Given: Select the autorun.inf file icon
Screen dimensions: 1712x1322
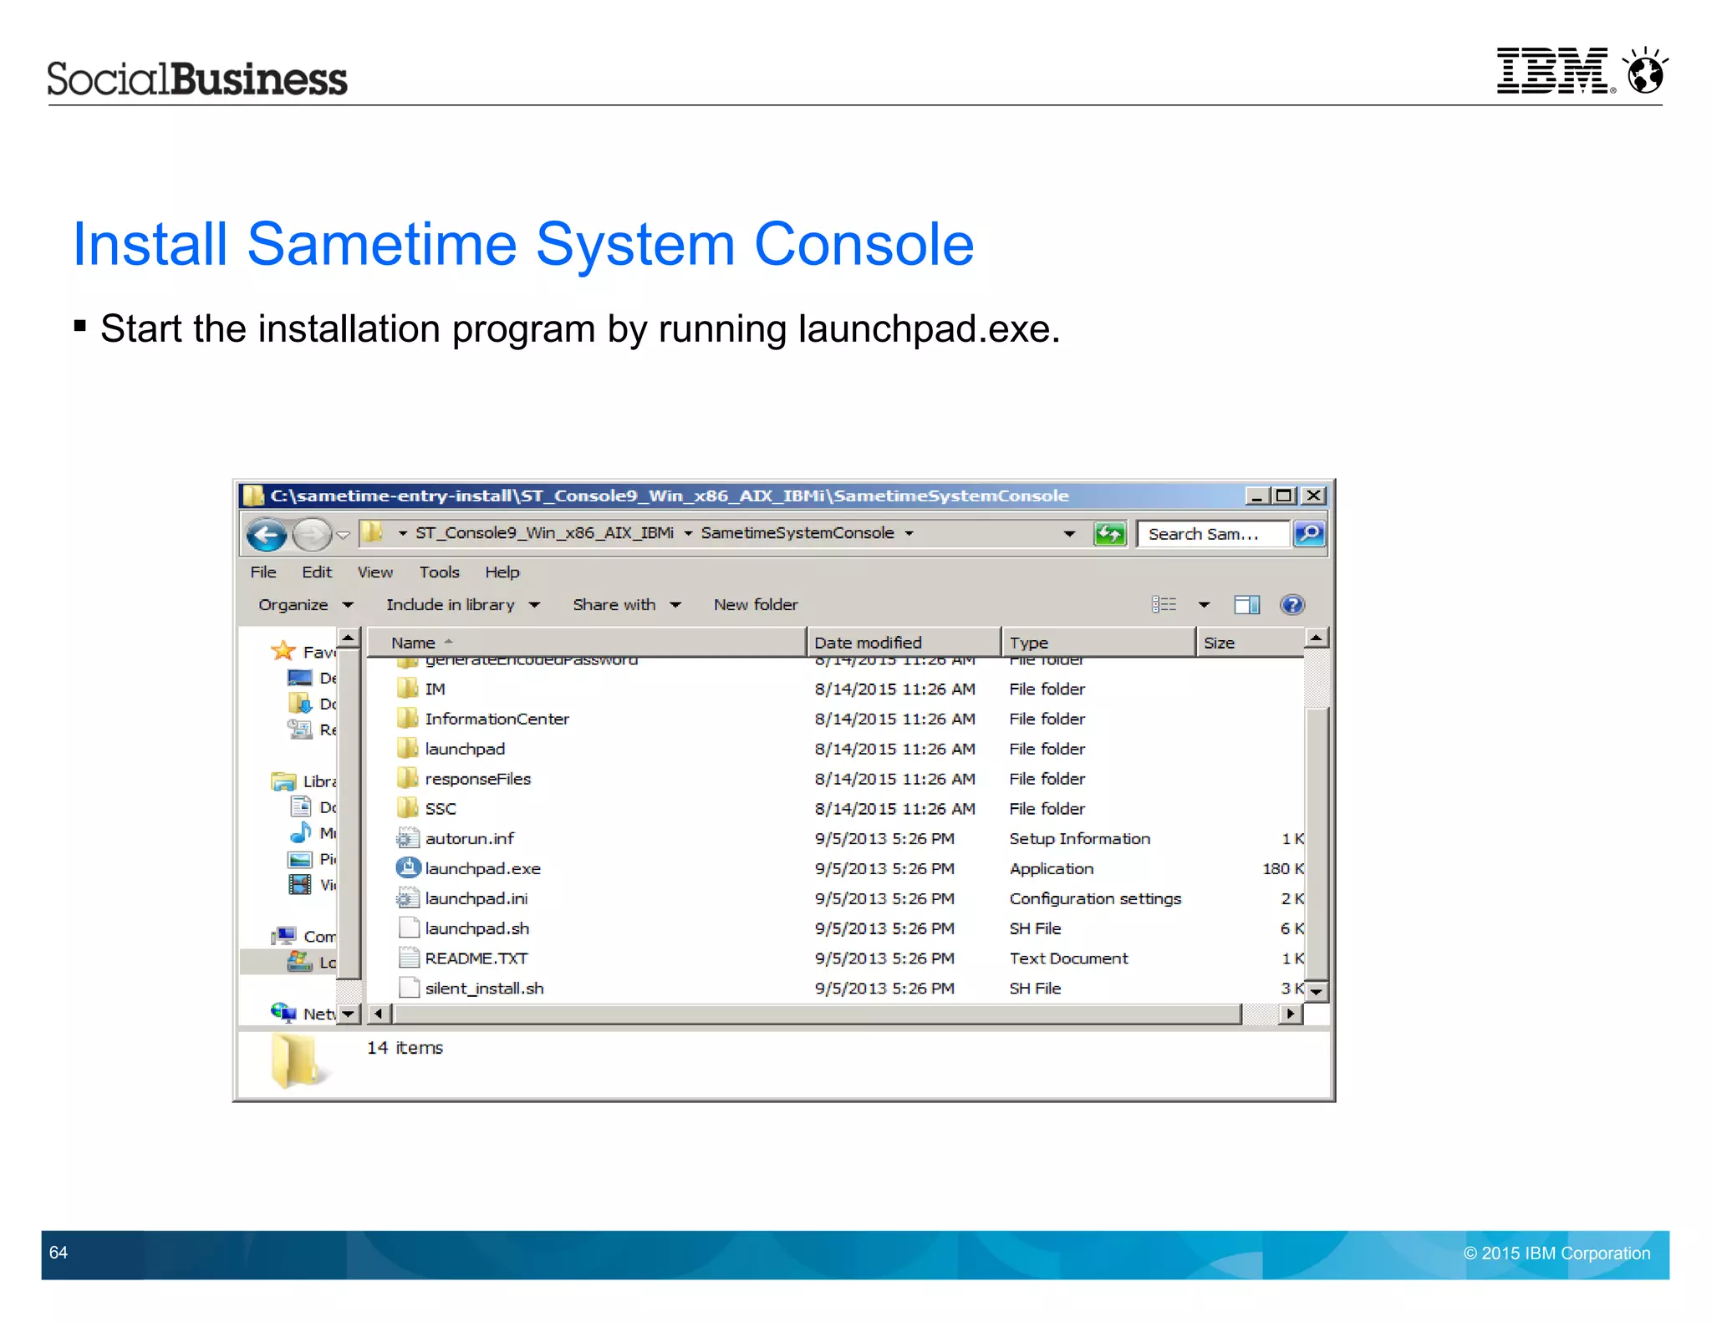Looking at the screenshot, I should click(x=407, y=837).
